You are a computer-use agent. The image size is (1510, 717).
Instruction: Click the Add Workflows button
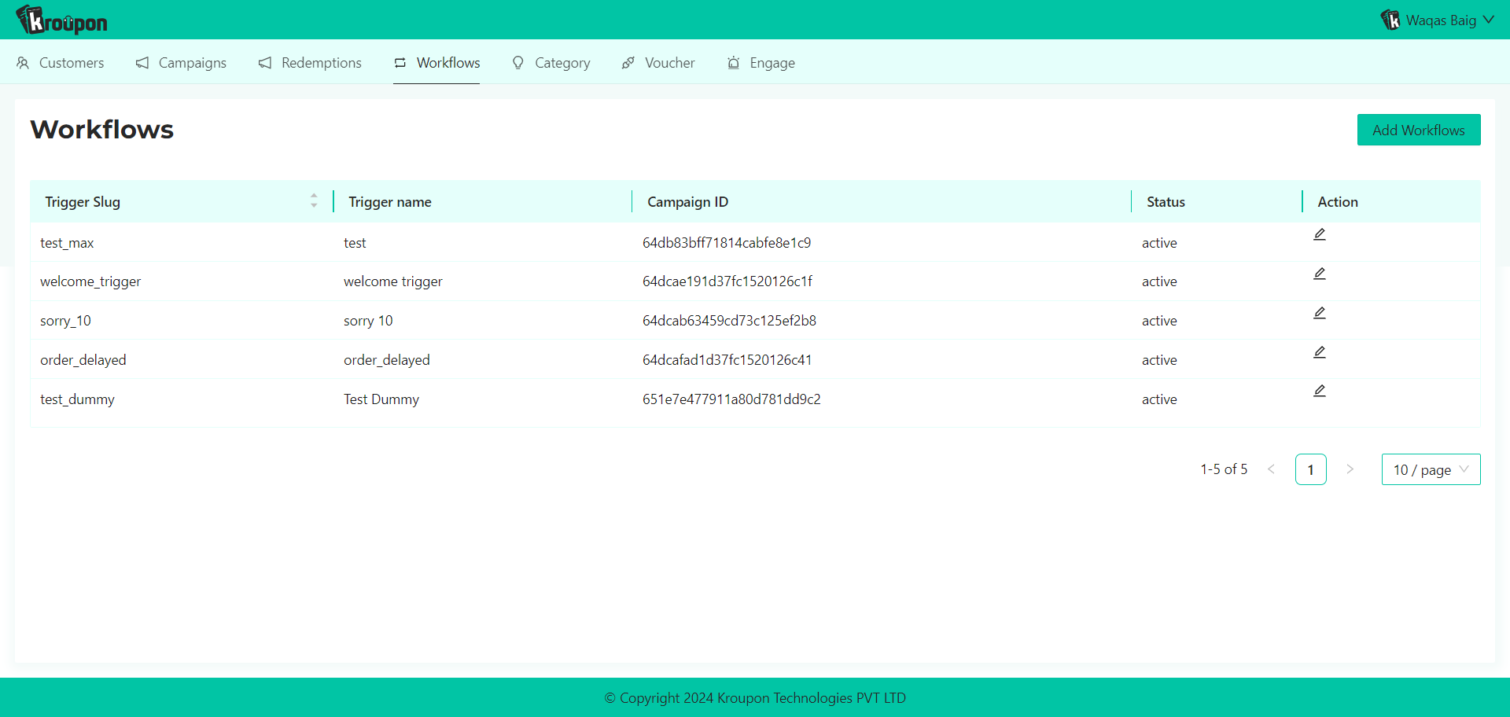coord(1419,130)
